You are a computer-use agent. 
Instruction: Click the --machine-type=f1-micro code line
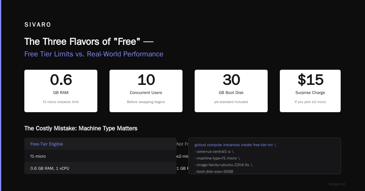pos(217,158)
